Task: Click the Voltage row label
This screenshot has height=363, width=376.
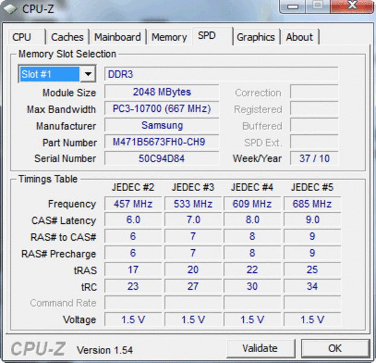Action: coord(80,319)
